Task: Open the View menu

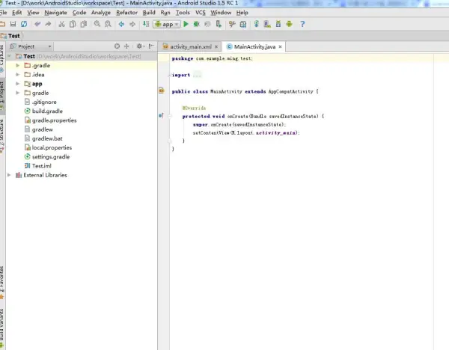Action: (x=33, y=13)
